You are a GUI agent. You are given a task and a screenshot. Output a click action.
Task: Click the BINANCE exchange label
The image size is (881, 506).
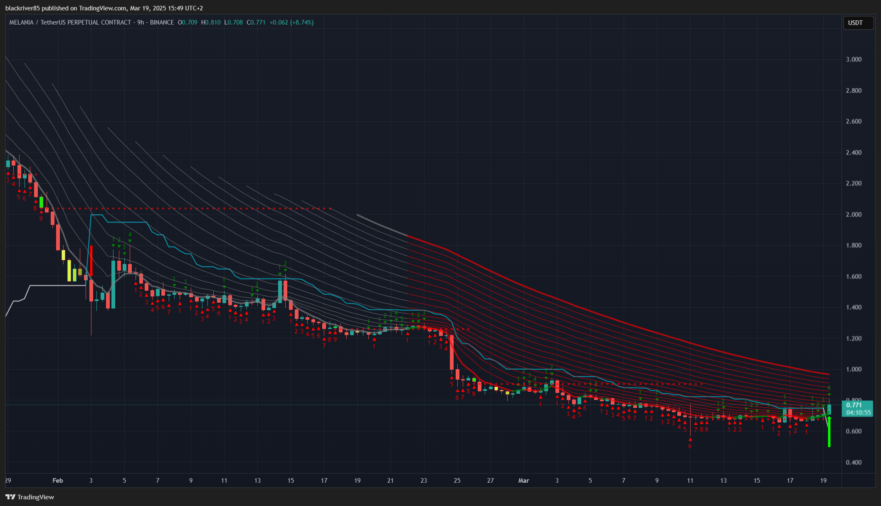pyautogui.click(x=162, y=22)
